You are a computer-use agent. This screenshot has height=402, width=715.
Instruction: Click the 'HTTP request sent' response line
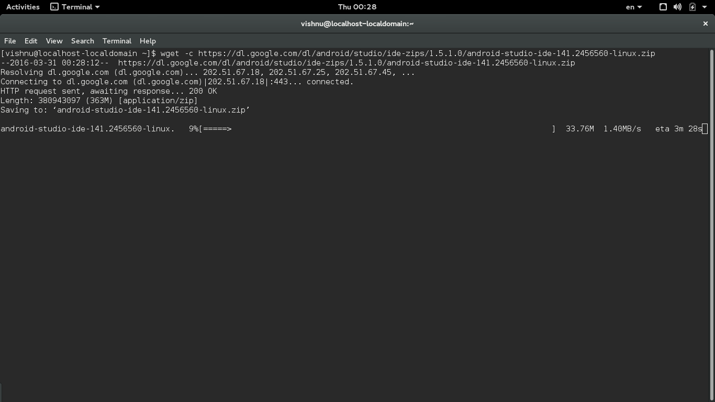click(108, 91)
